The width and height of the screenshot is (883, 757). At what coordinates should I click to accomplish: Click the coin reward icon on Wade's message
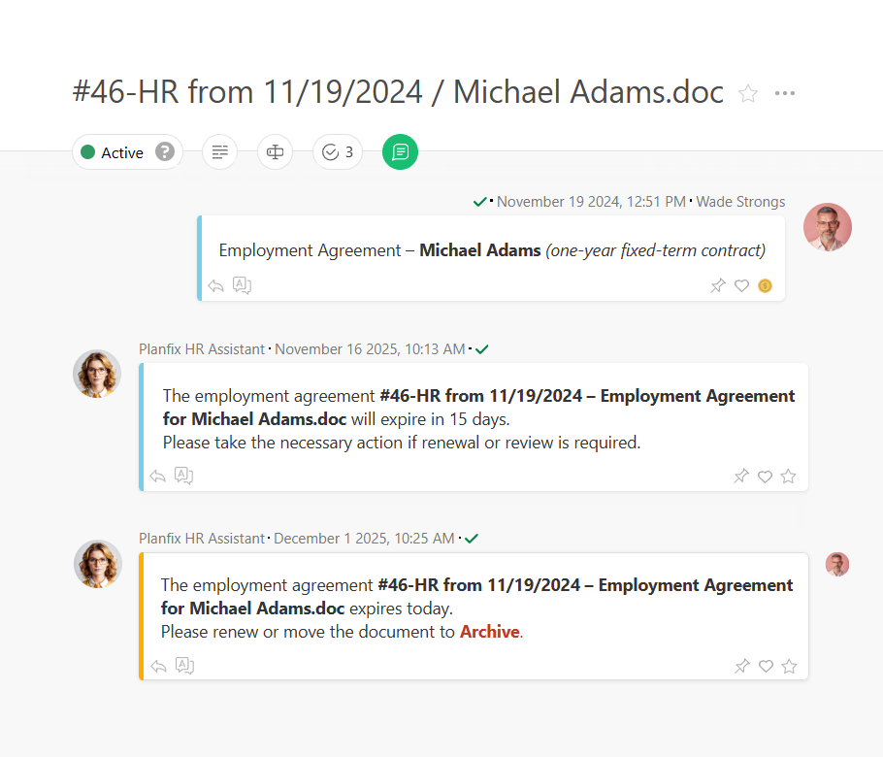pyautogui.click(x=765, y=285)
